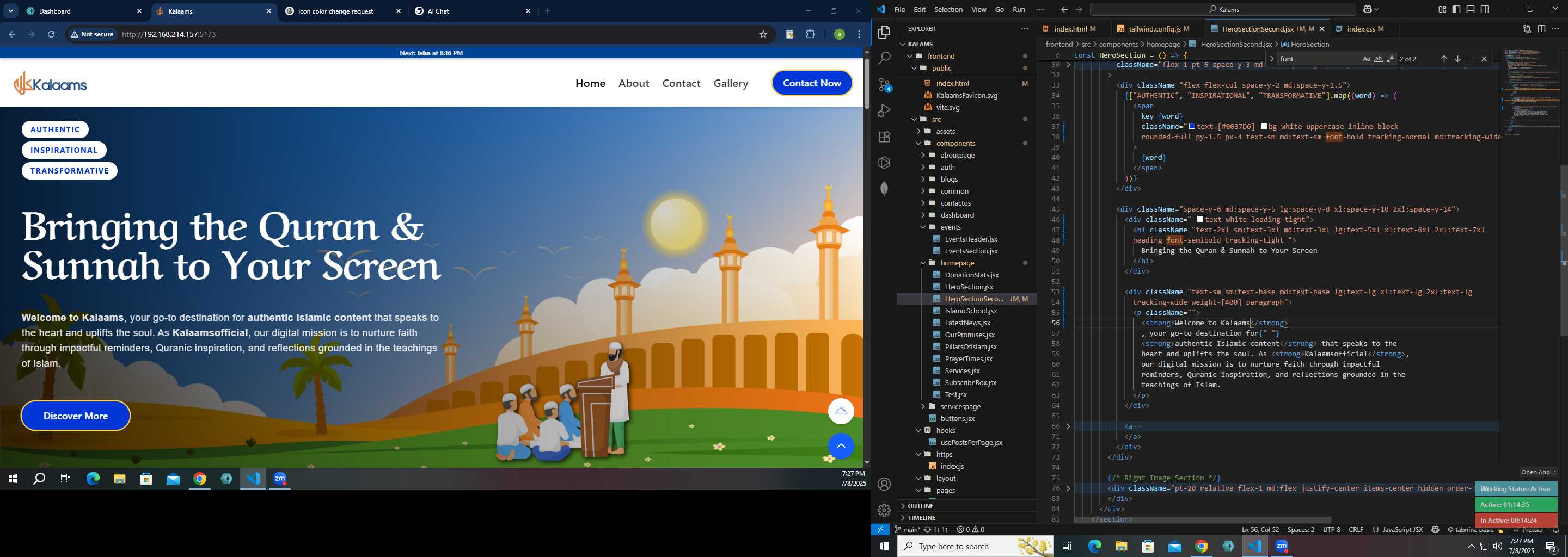Viewport: 1568px width, 557px height.
Task: Click the Open Changes icon in editor toolbar
Action: 1527,29
